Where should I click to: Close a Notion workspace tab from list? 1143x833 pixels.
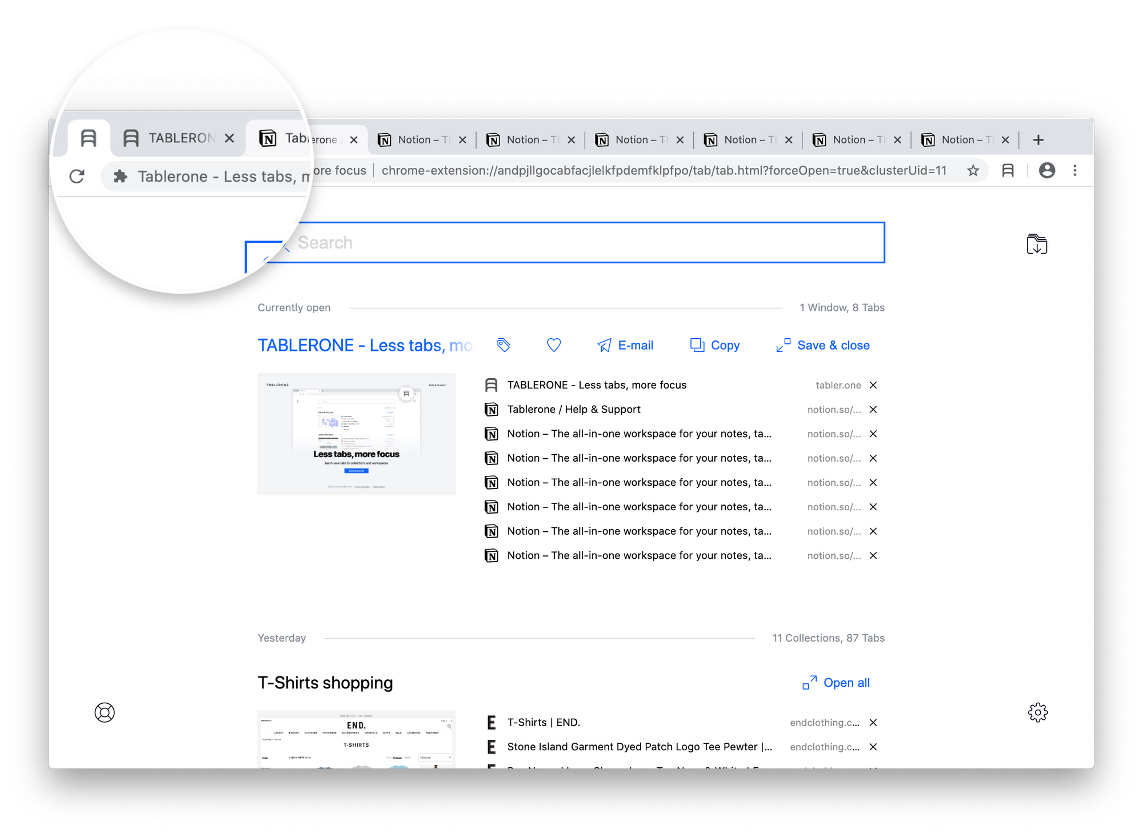874,434
